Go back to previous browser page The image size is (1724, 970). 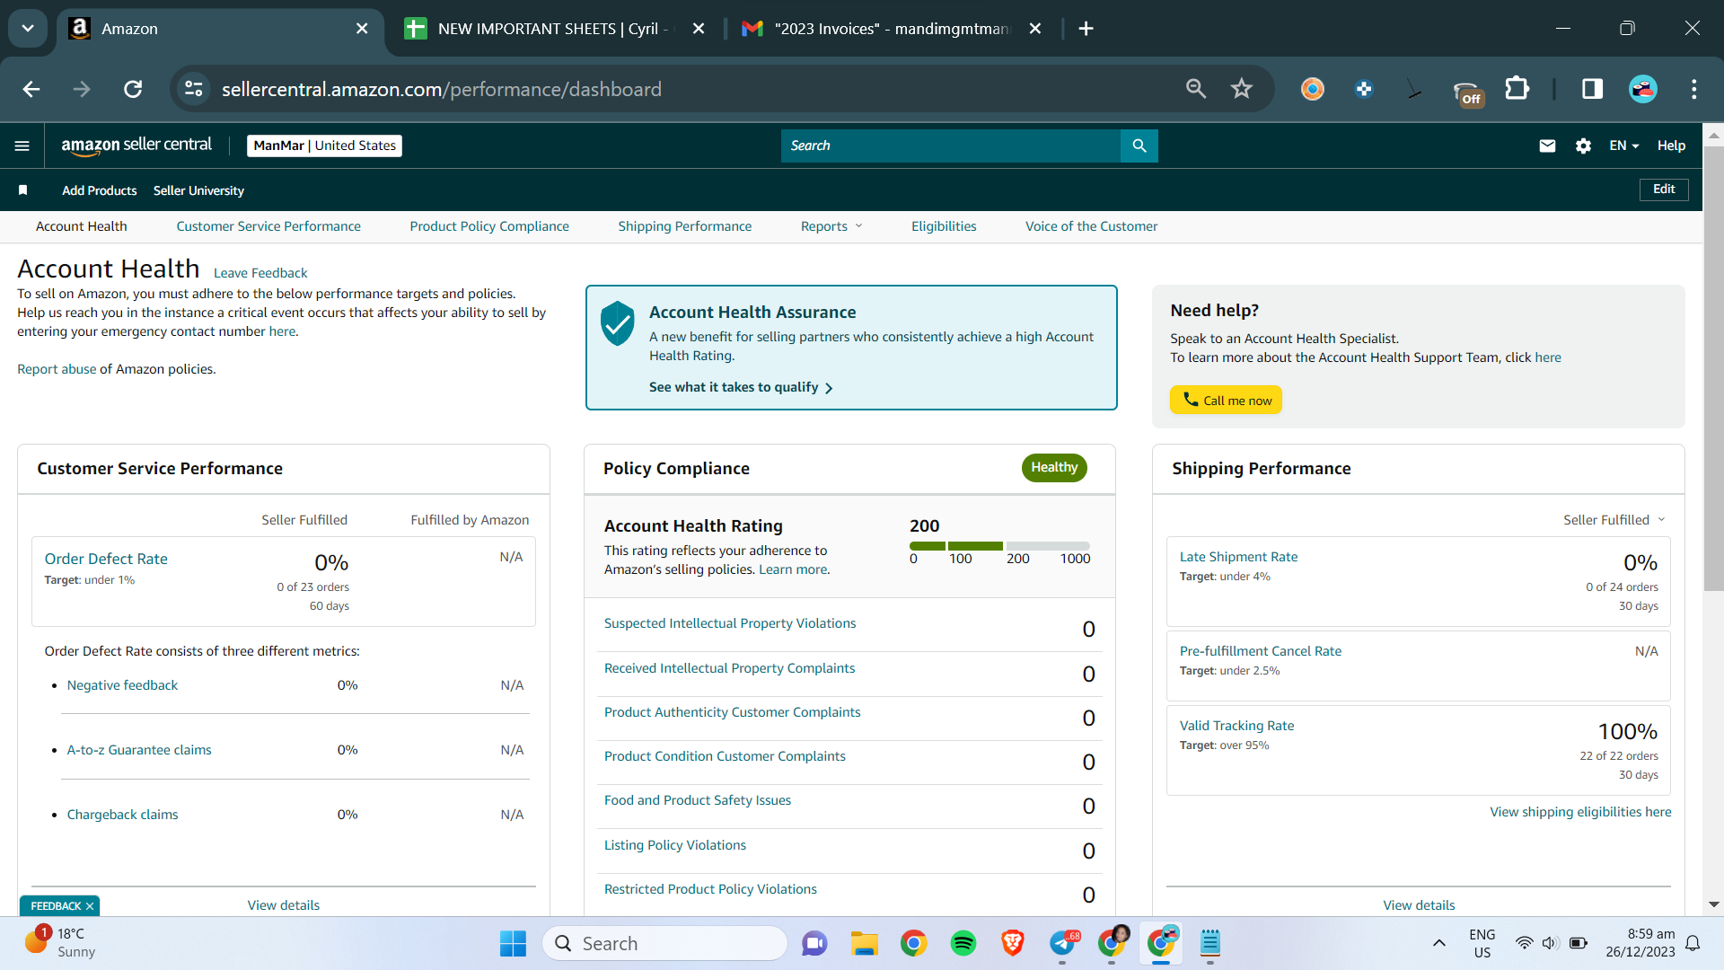(x=31, y=89)
